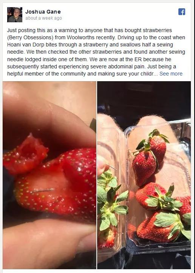
Task: Click the needle held between fingers
Action: tap(111, 167)
